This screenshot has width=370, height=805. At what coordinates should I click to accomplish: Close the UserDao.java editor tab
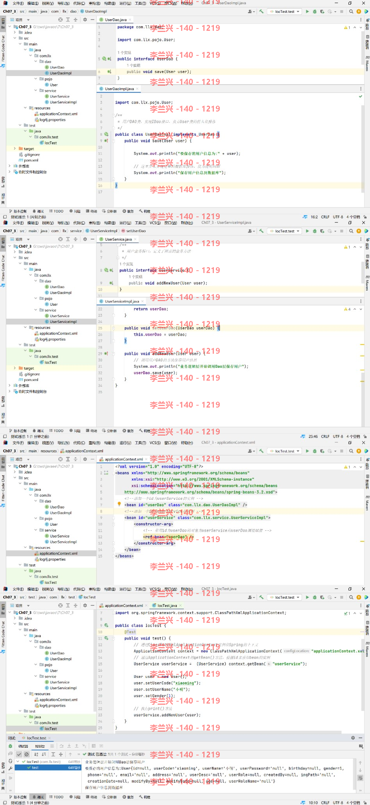coord(130,20)
